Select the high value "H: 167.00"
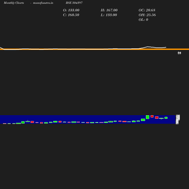The width and height of the screenshot is (189, 189). point(109,10)
